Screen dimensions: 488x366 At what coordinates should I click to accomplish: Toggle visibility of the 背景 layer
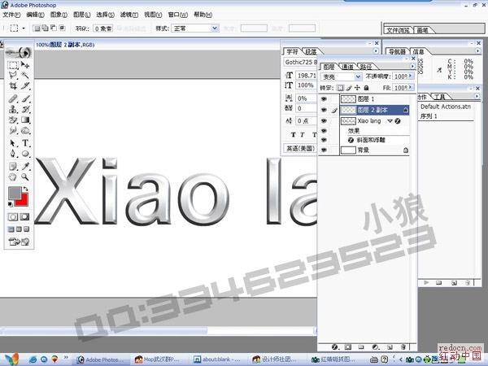point(324,150)
